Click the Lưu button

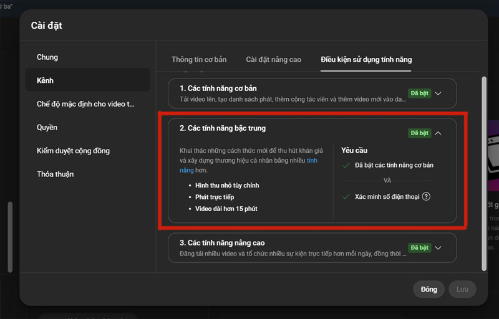pos(462,289)
